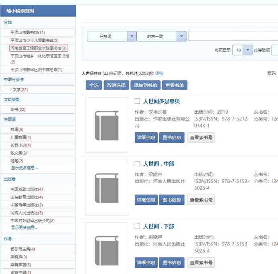Open the 人世间多是辜负 title link
Image resolution: width=278 pixels, height=274 pixels.
tap(161, 101)
